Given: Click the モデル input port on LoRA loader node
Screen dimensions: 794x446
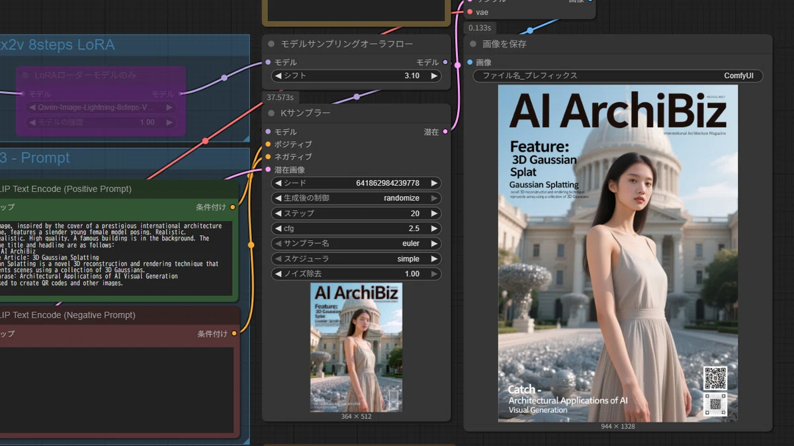Looking at the screenshot, I should (23, 94).
